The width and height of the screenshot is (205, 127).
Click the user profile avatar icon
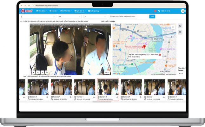pyautogui.click(x=183, y=11)
